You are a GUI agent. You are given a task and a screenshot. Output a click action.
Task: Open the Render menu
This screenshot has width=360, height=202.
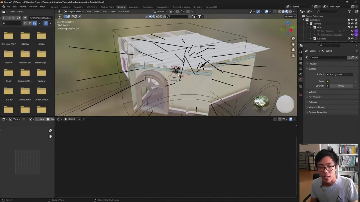click(x=23, y=6)
